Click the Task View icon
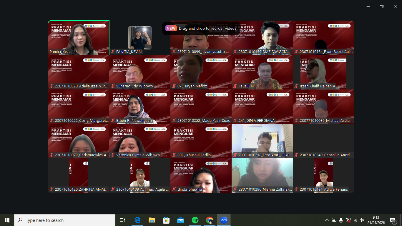The height and width of the screenshot is (226, 402). 122,220
